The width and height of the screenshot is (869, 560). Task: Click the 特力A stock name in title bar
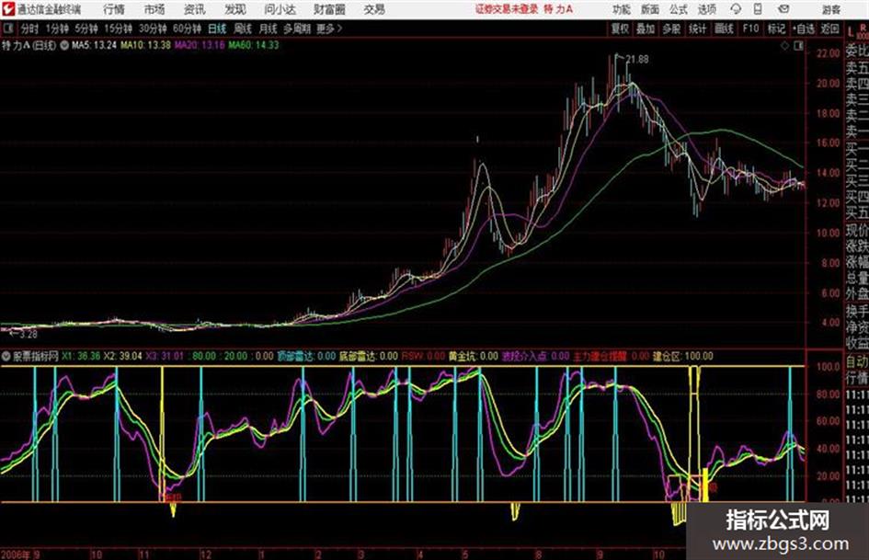(558, 9)
